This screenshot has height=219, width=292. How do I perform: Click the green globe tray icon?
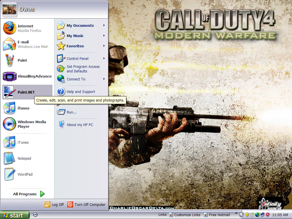[257, 215]
